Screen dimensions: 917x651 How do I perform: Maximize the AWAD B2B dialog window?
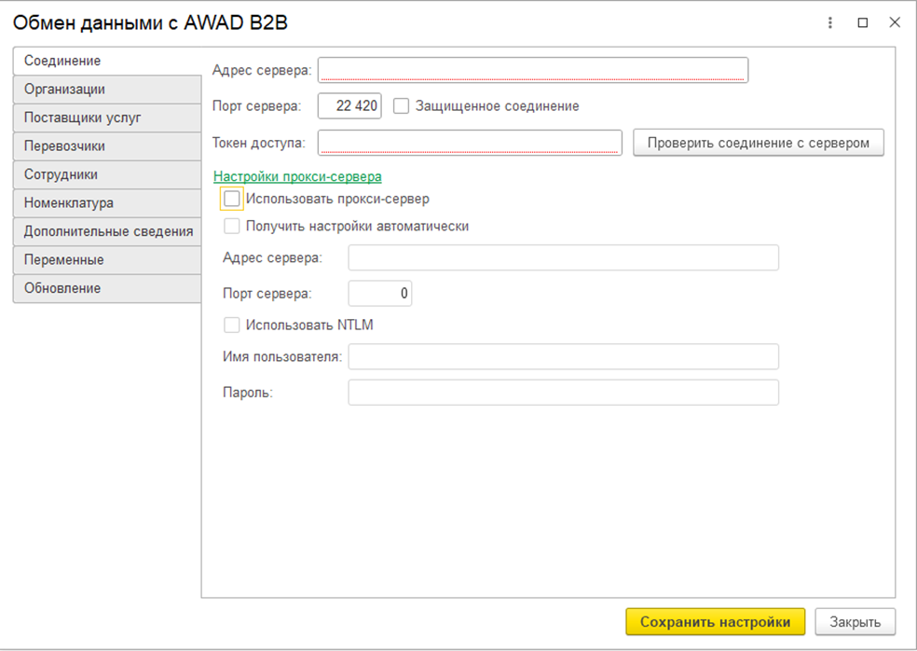862,23
